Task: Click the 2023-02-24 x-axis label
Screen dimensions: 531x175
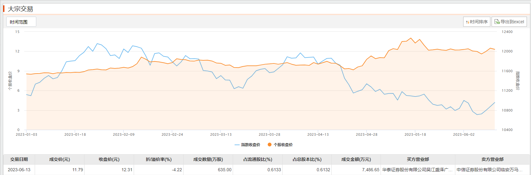Action: coord(172,134)
